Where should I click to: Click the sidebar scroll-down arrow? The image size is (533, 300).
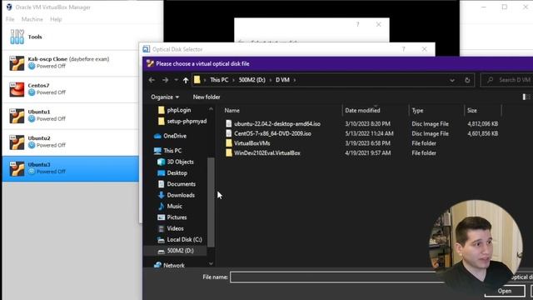[x=211, y=263]
